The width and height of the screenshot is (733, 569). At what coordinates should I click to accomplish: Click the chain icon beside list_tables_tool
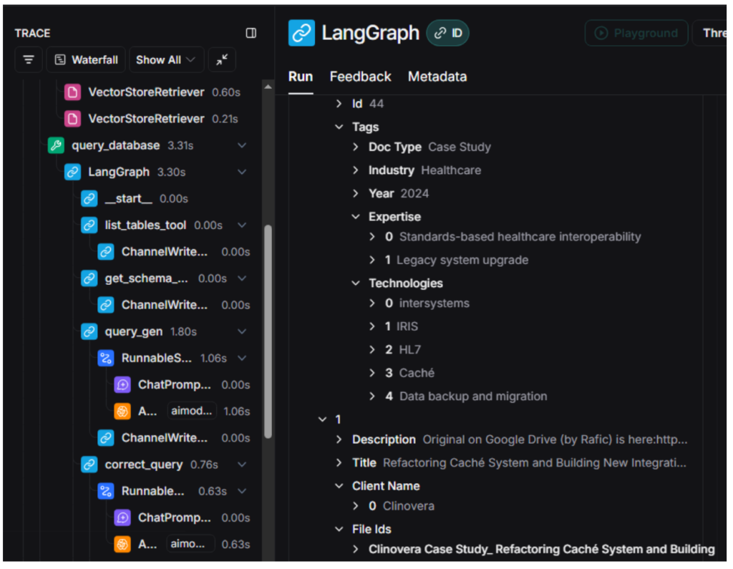[x=89, y=225]
